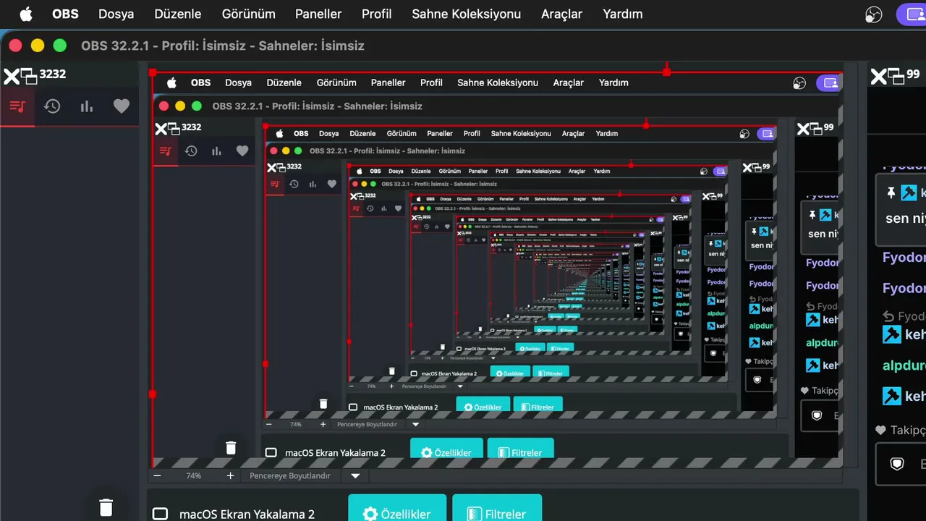
Task: Click the shield icon at the bottom of the main chat dock
Action: click(897, 464)
